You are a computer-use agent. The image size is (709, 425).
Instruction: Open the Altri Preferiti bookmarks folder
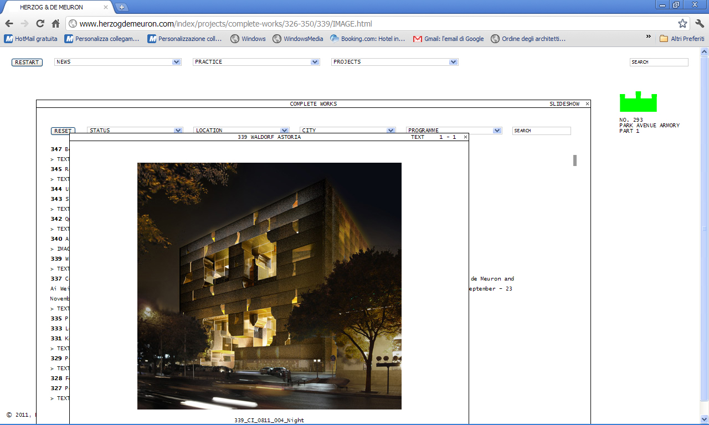click(x=682, y=39)
